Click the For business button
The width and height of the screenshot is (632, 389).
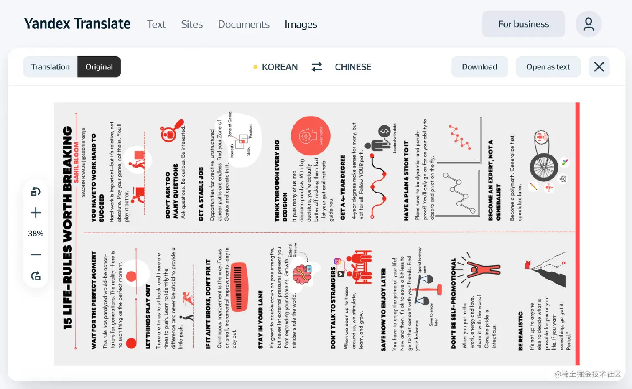pyautogui.click(x=523, y=24)
